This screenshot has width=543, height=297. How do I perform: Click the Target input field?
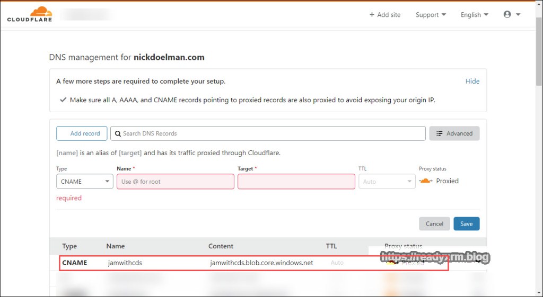click(296, 182)
